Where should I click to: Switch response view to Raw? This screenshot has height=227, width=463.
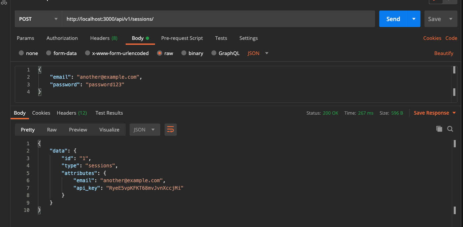(52, 129)
